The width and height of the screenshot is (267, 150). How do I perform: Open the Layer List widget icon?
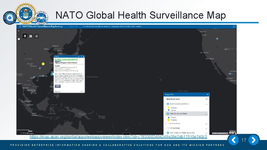point(25,36)
